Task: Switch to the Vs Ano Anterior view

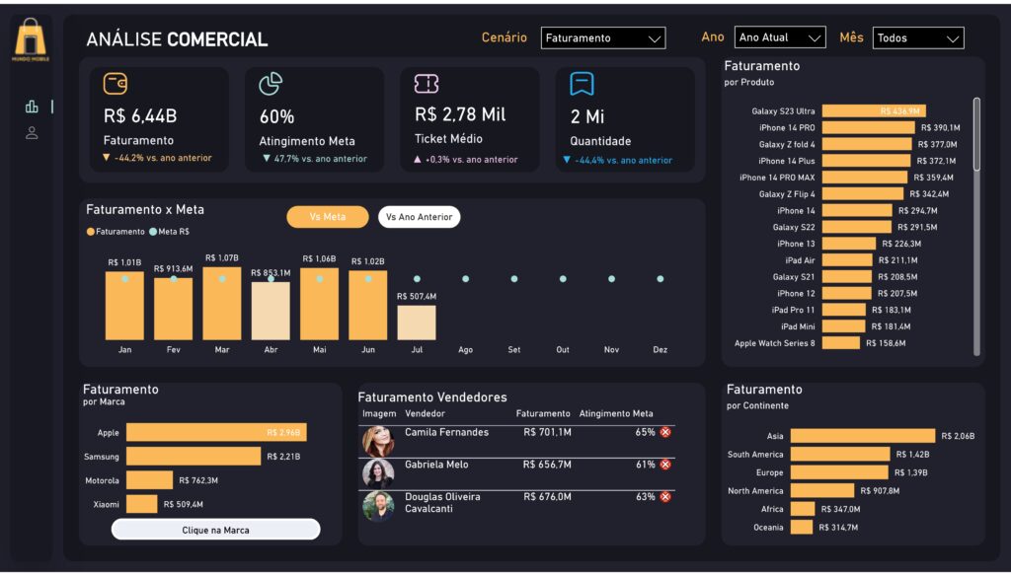Action: click(419, 217)
